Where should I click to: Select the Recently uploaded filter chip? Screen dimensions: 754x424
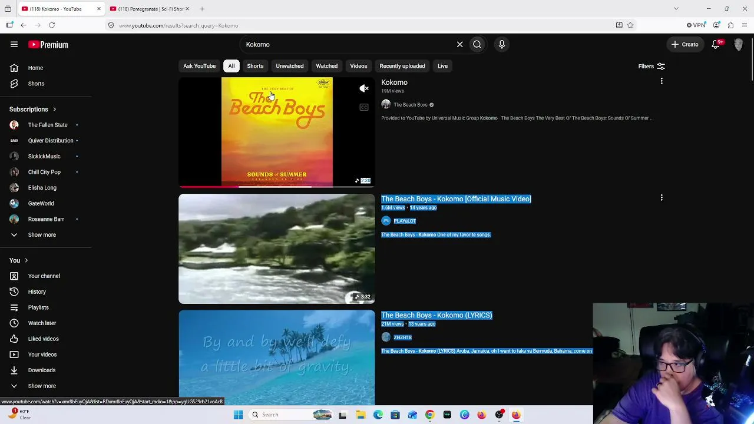pyautogui.click(x=402, y=66)
